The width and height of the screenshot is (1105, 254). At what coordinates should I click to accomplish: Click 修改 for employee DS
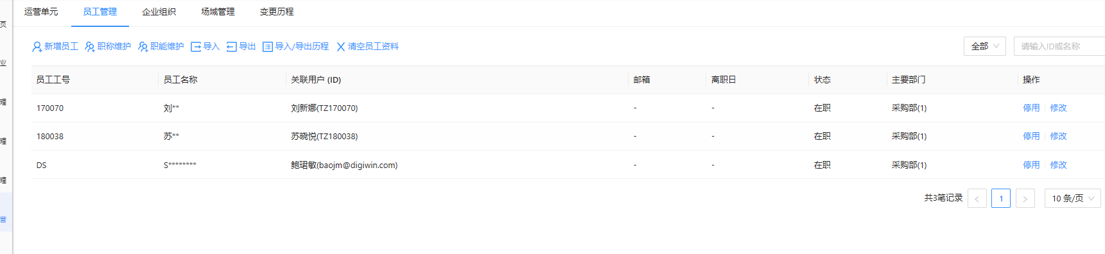pos(1058,165)
